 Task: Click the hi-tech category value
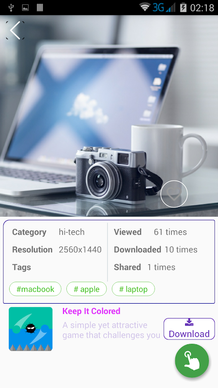point(72,232)
